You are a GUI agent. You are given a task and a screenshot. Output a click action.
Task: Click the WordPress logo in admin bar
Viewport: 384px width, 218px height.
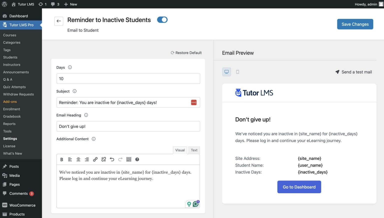click(4, 4)
